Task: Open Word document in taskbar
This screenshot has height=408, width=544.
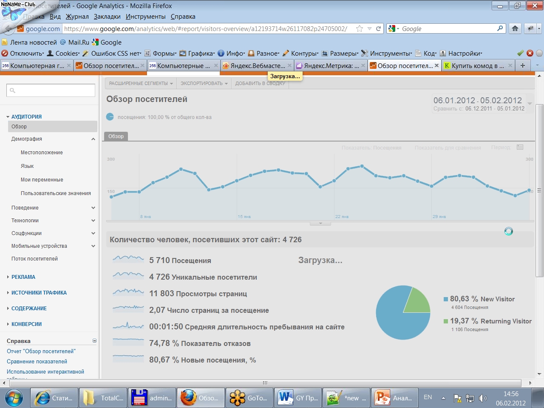Action: pos(297,398)
